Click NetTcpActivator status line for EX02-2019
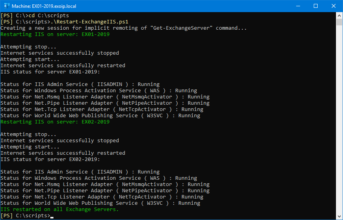Image resolution: width=343 pixels, height=220 pixels. 102,197
